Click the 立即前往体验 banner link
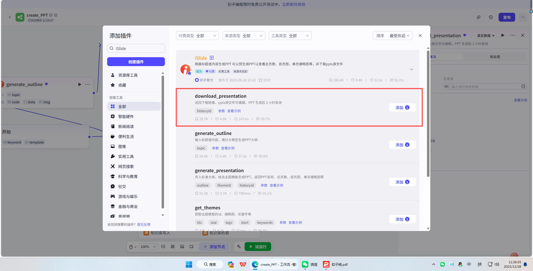The width and height of the screenshot is (533, 271). coord(294,4)
